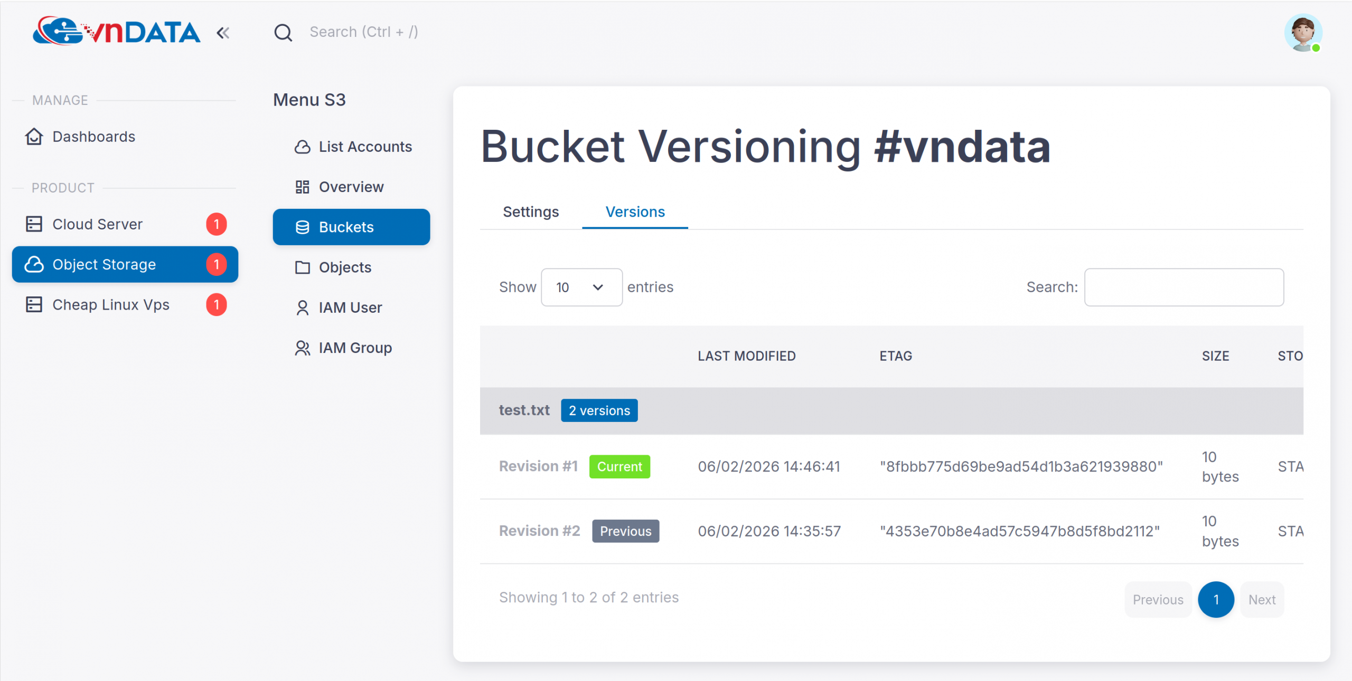Image resolution: width=1352 pixels, height=681 pixels.
Task: Sort by the Last Modified column
Action: point(746,356)
